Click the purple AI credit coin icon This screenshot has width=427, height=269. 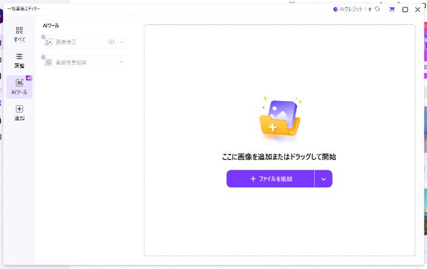(x=335, y=9)
